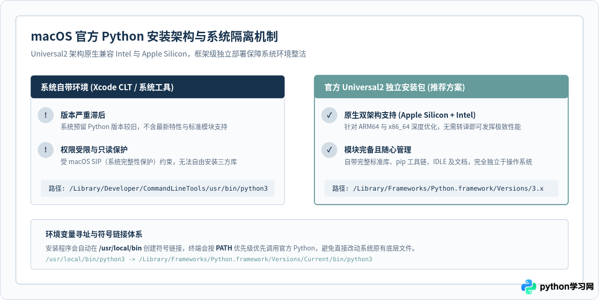Click the heading 模块完备且随心管理

tap(378, 150)
